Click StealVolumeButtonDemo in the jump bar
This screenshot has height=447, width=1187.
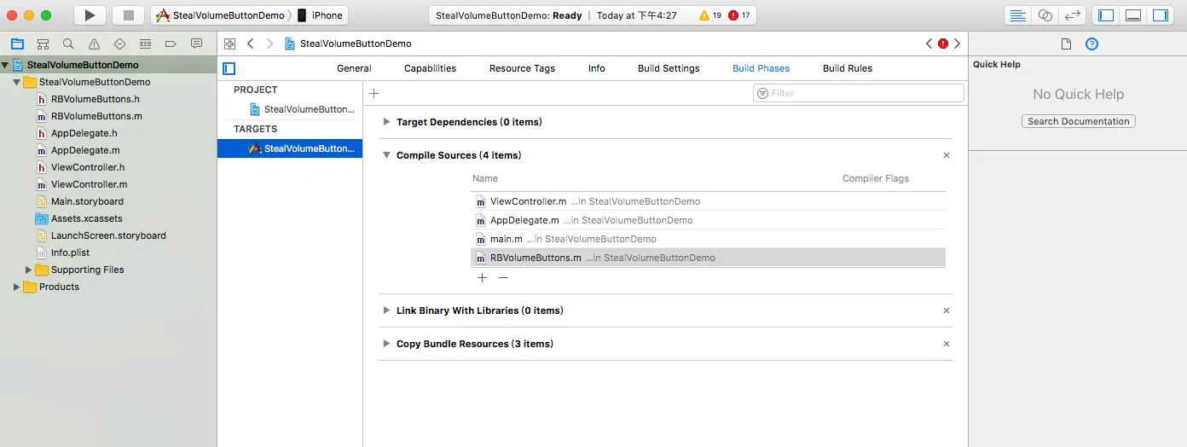click(348, 44)
